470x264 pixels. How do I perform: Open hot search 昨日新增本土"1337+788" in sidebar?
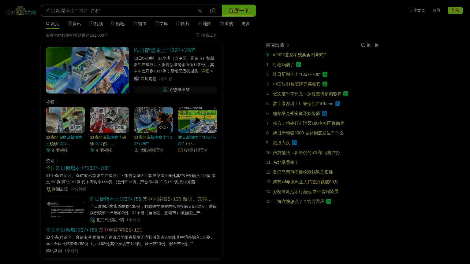click(297, 74)
